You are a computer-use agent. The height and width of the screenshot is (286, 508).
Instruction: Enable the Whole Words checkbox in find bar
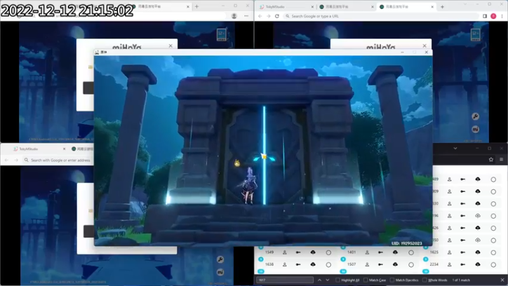tap(424, 280)
